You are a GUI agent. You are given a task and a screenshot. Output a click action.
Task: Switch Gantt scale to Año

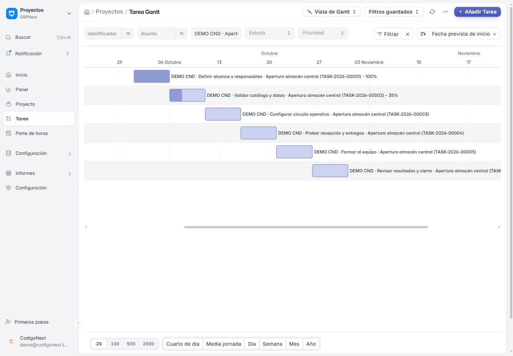click(311, 344)
